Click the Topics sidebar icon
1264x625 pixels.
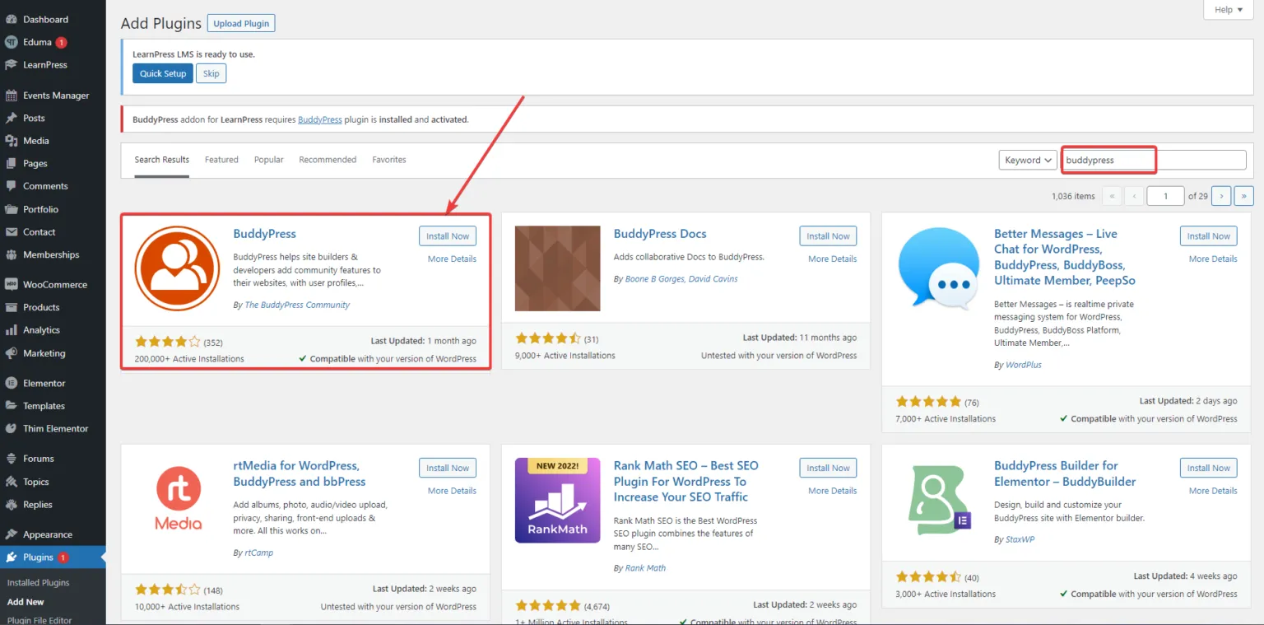click(12, 482)
